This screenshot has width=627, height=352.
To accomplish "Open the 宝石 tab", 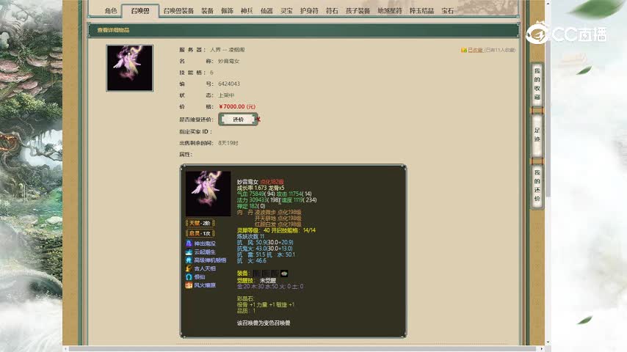I will click(447, 11).
